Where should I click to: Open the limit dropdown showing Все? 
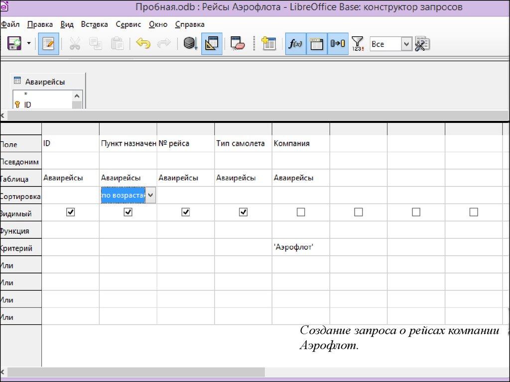(406, 44)
